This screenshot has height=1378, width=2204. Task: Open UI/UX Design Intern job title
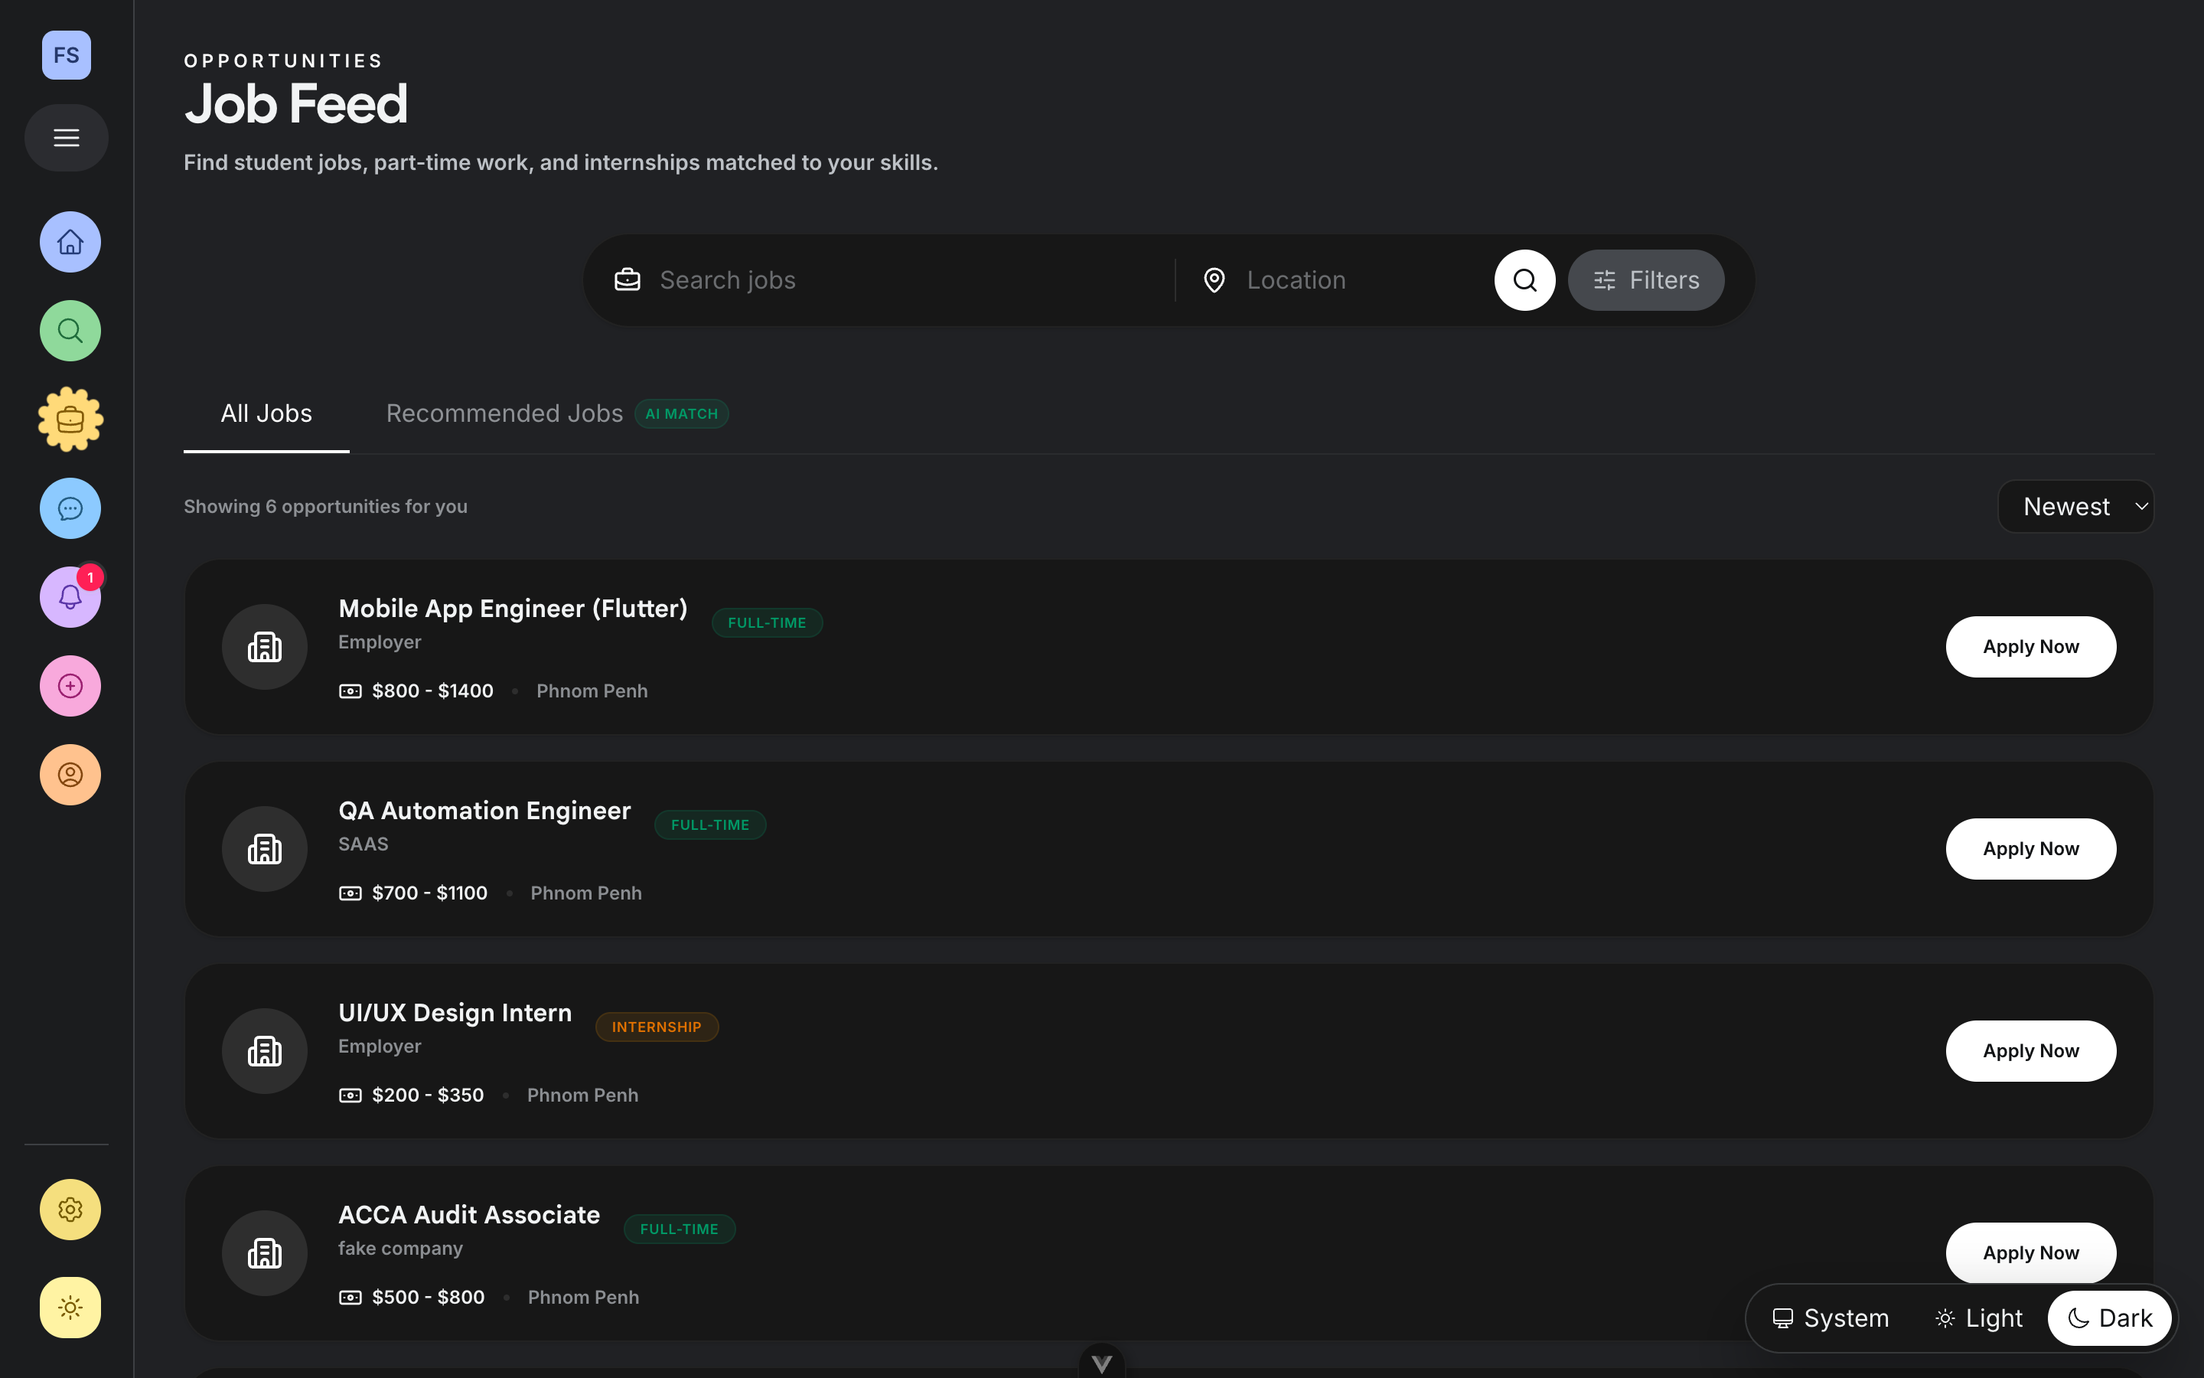(x=455, y=1013)
